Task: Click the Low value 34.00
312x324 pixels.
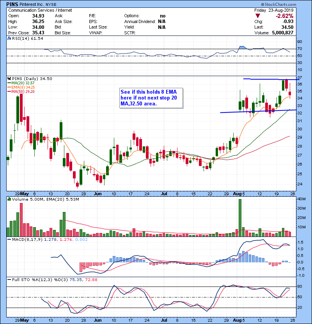Action: [38, 27]
